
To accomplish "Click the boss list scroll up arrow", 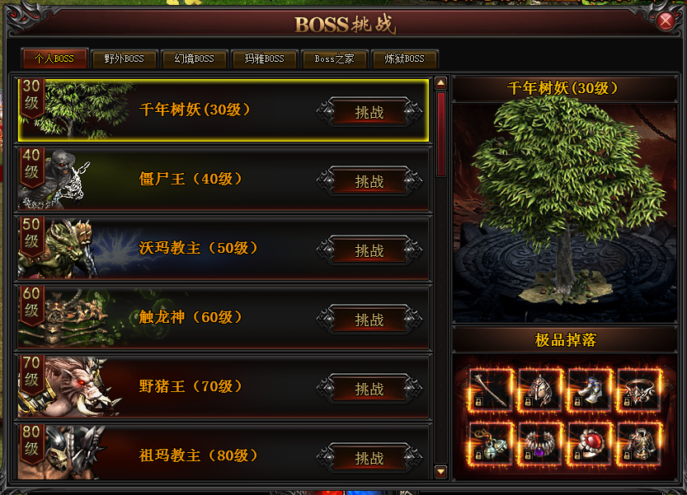I will click(440, 82).
